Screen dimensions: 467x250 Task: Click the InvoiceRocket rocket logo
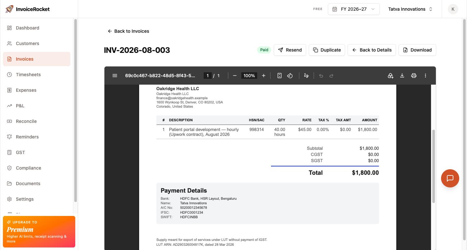click(9, 9)
